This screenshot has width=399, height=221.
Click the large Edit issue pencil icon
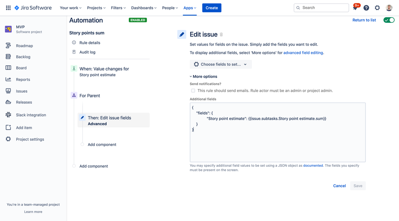click(182, 34)
